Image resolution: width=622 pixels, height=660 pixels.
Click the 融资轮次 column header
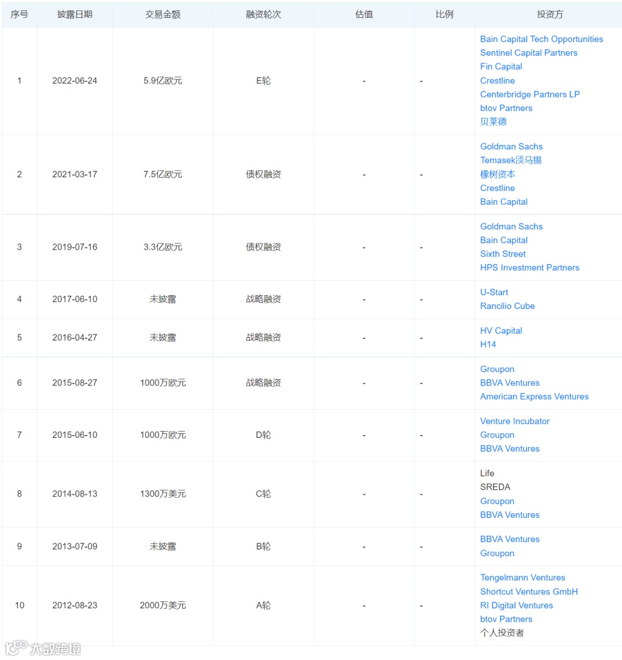[263, 15]
